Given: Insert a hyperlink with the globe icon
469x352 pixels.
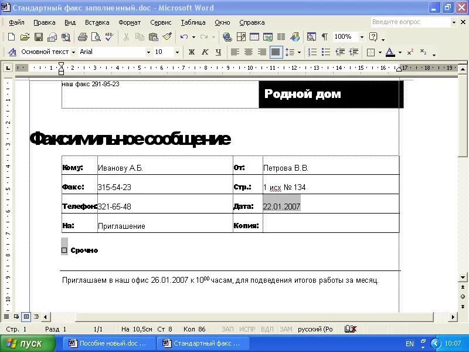Looking at the screenshot, I should pyautogui.click(x=227, y=37).
